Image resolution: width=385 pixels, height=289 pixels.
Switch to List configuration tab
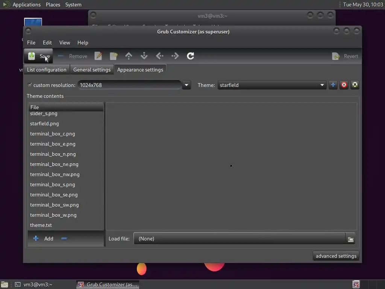point(47,70)
